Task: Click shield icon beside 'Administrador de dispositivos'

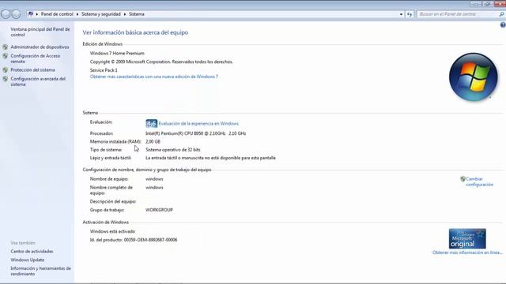Action: pos(6,47)
